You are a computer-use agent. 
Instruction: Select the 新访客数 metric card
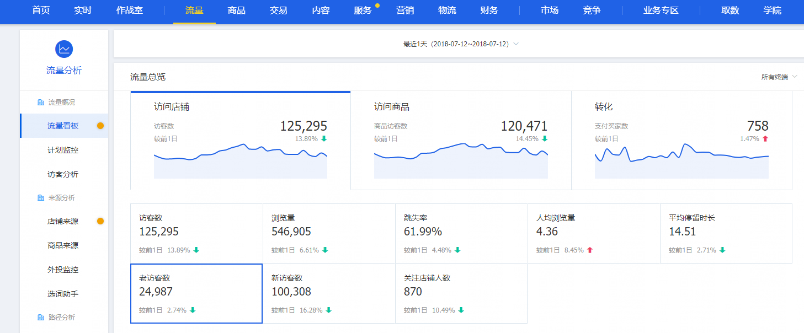coord(328,293)
